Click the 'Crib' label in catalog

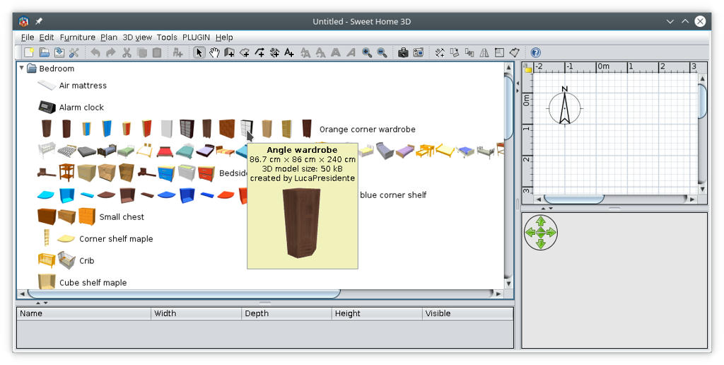point(87,260)
